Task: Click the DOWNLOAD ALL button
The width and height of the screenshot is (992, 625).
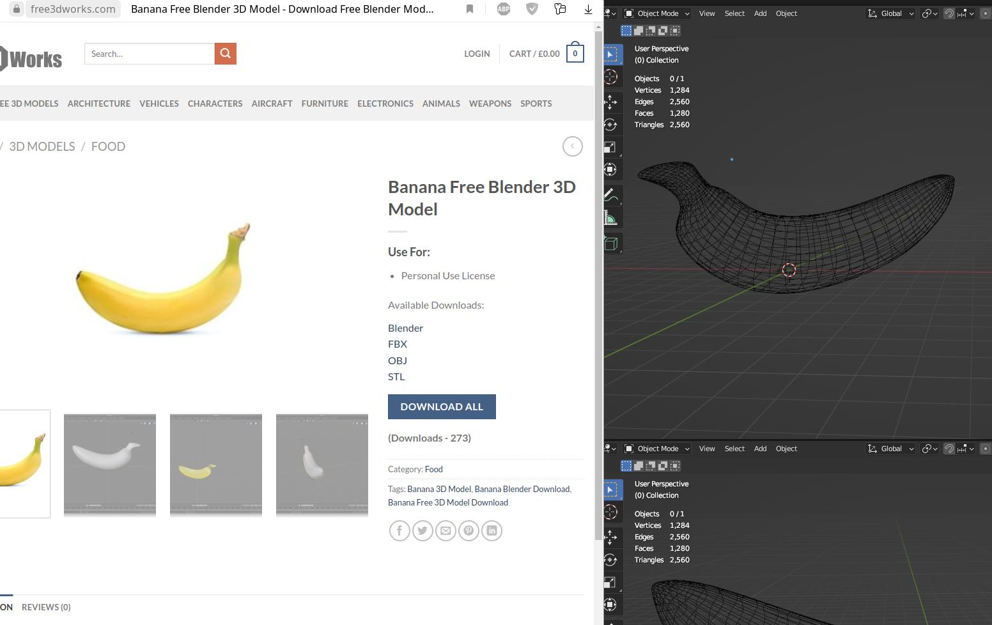Action: point(442,406)
